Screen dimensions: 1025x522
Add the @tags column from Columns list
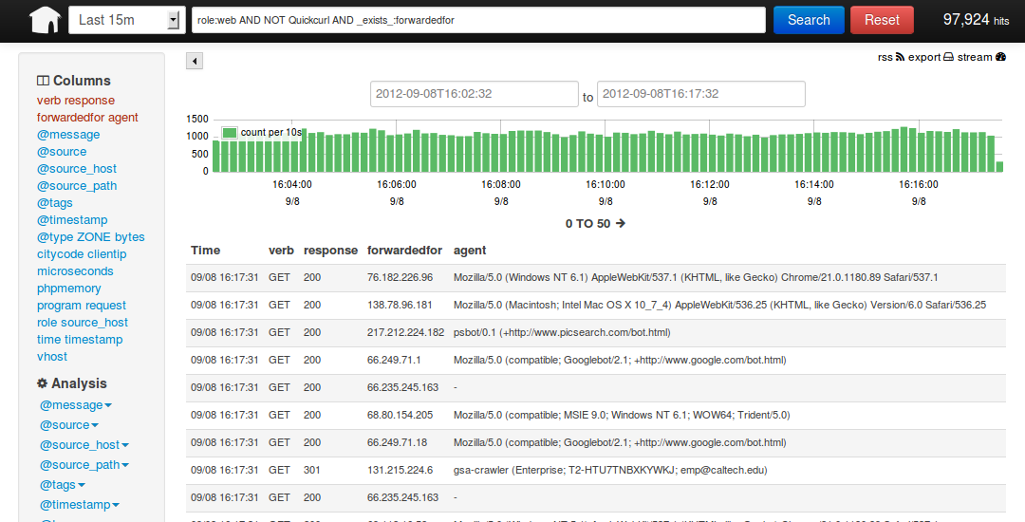[x=55, y=203]
